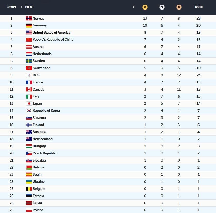This screenshot has width=216, height=213.
Task: Open United States of America link
Action: (51, 33)
